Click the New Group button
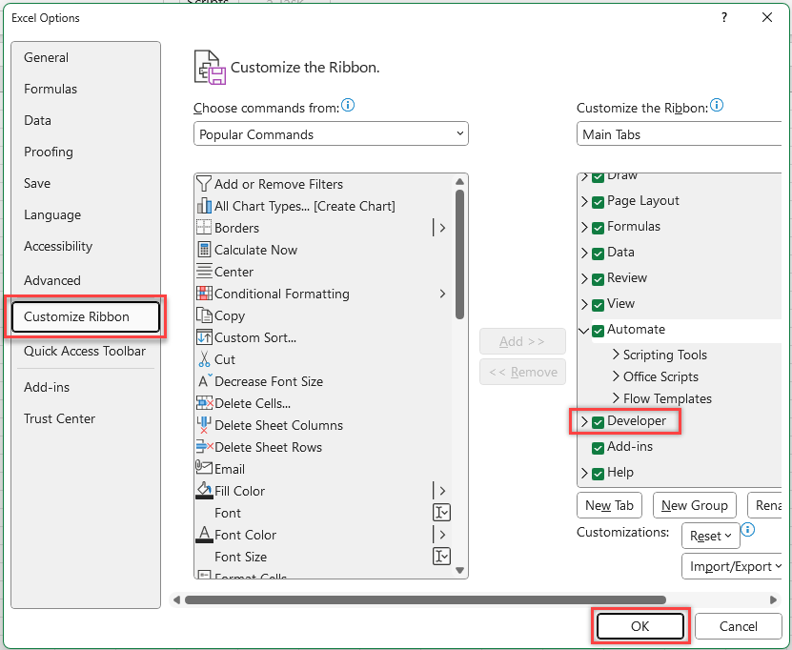Viewport: 792px width, 650px height. pyautogui.click(x=694, y=505)
